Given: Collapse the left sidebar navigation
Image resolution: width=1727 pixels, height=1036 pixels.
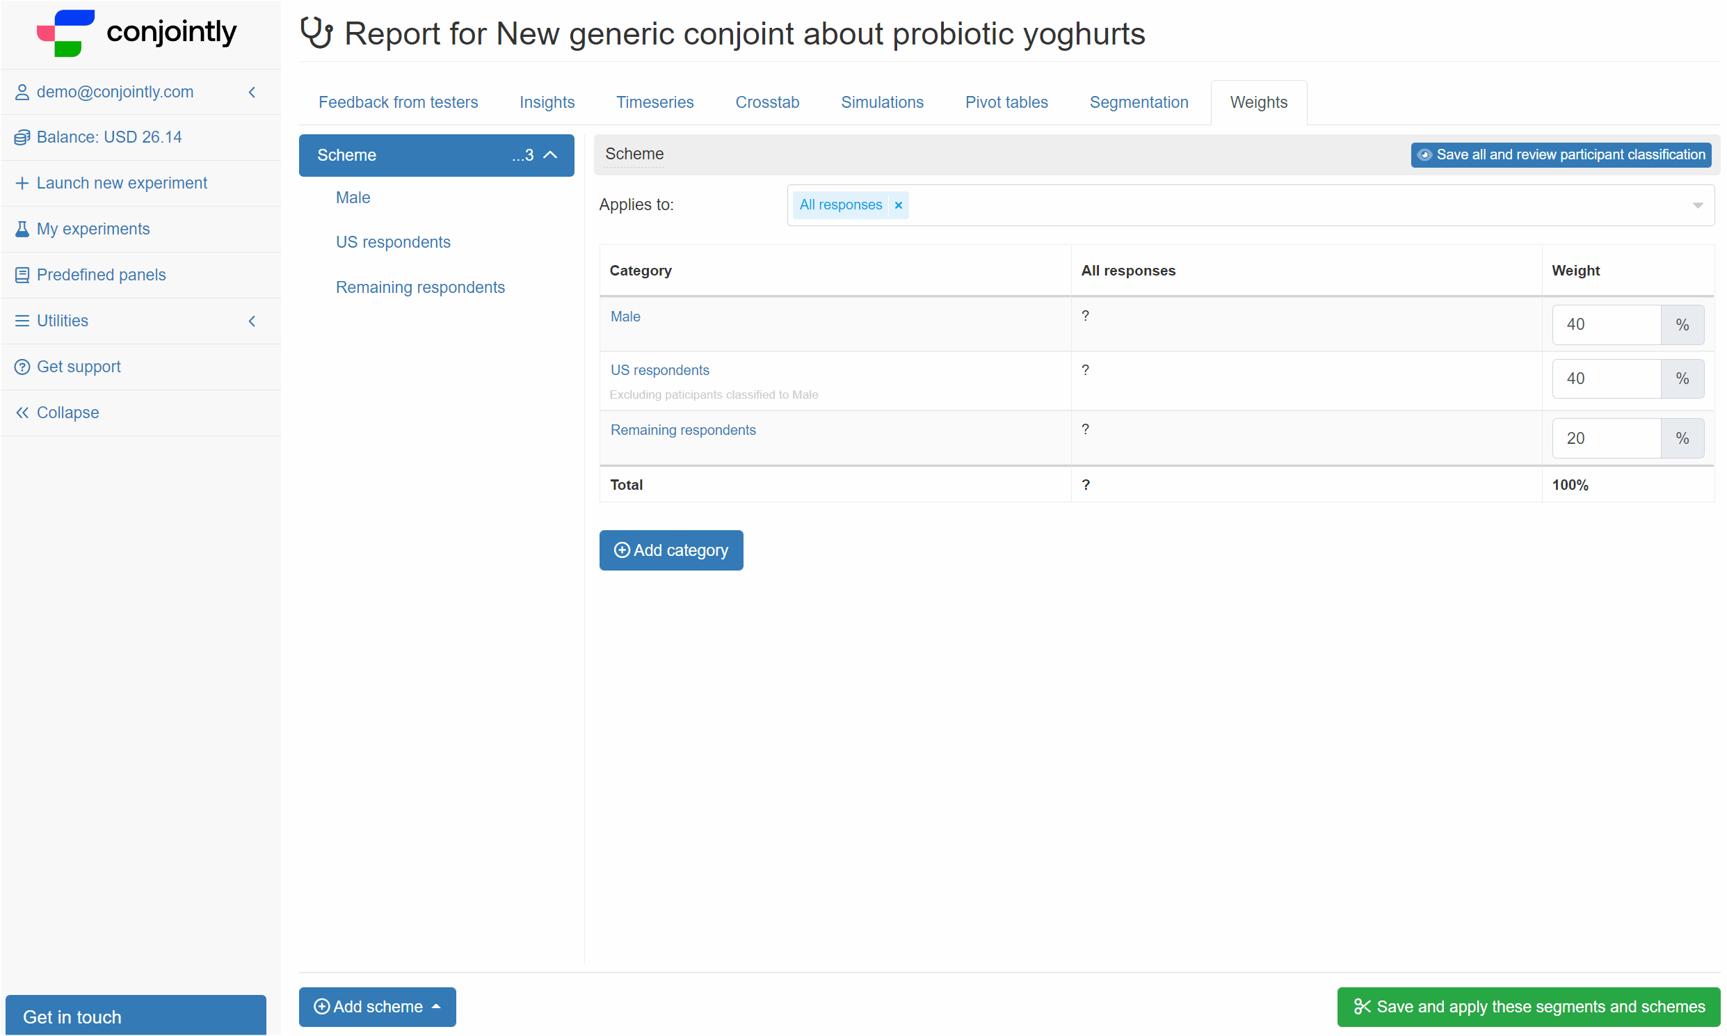Looking at the screenshot, I should coord(67,412).
